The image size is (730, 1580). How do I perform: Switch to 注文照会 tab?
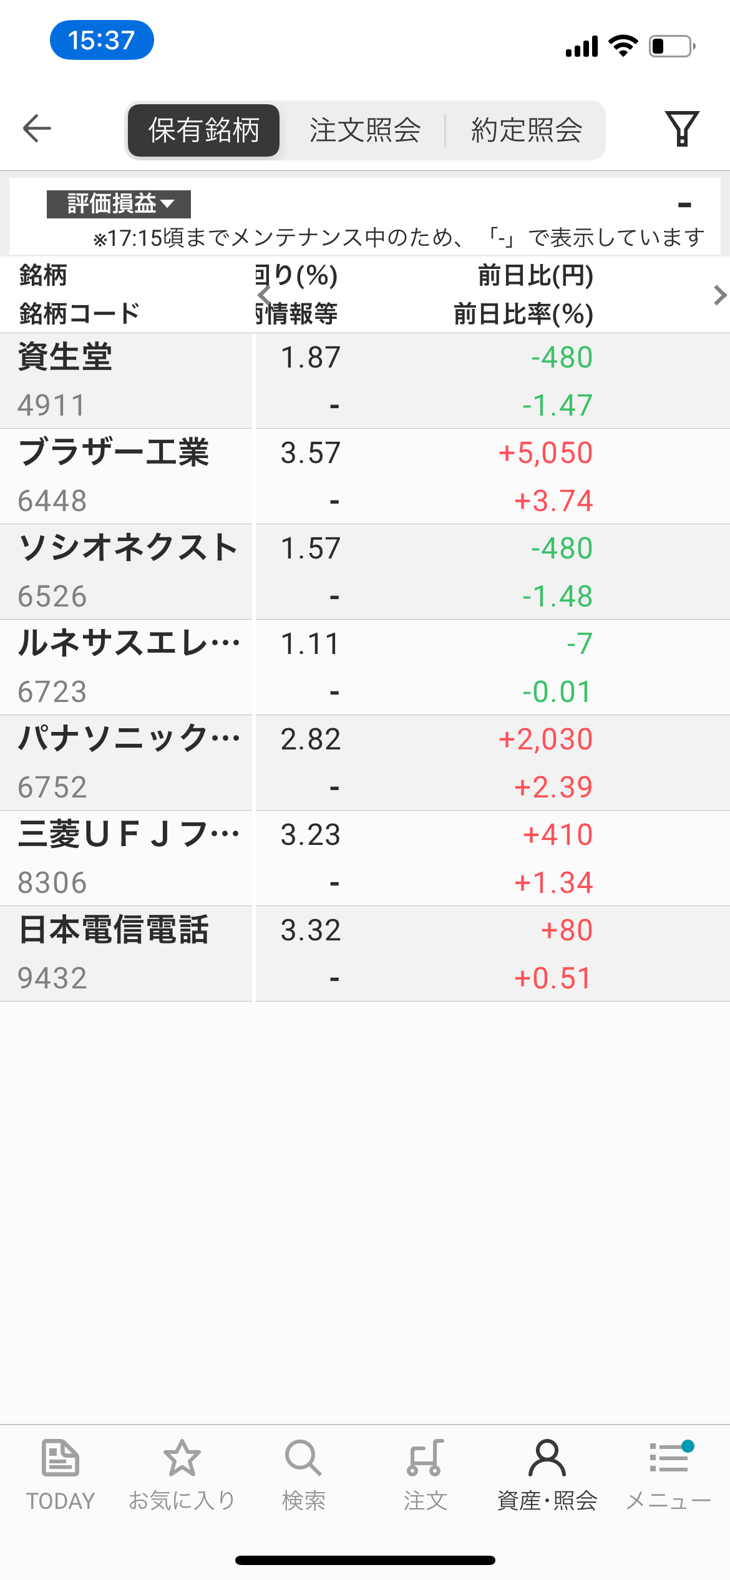pos(365,130)
